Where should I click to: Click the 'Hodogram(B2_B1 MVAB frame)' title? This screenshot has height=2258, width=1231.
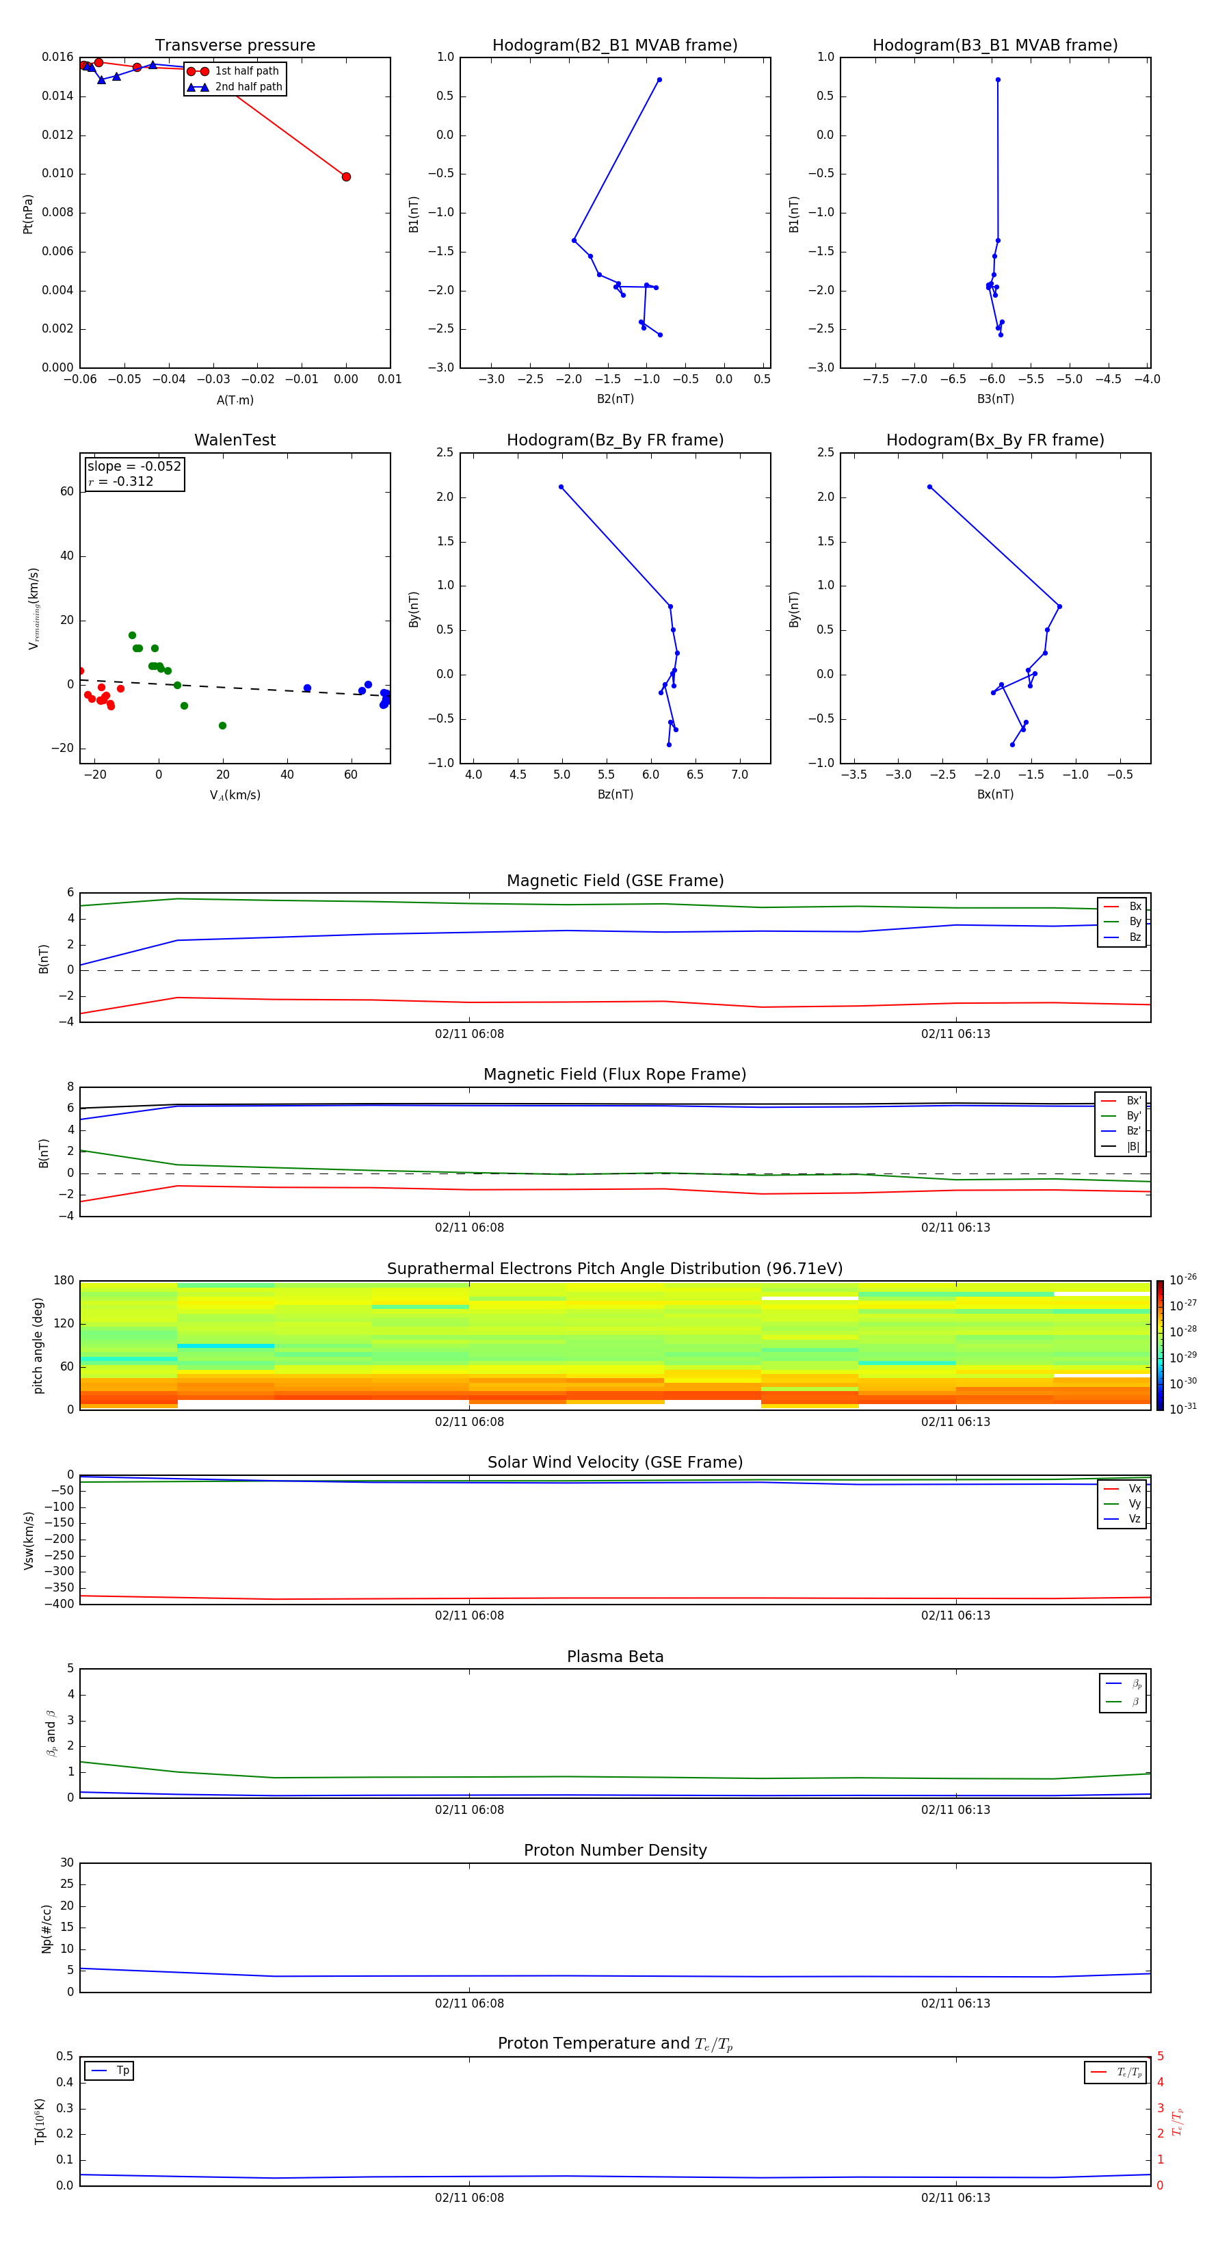(x=615, y=46)
